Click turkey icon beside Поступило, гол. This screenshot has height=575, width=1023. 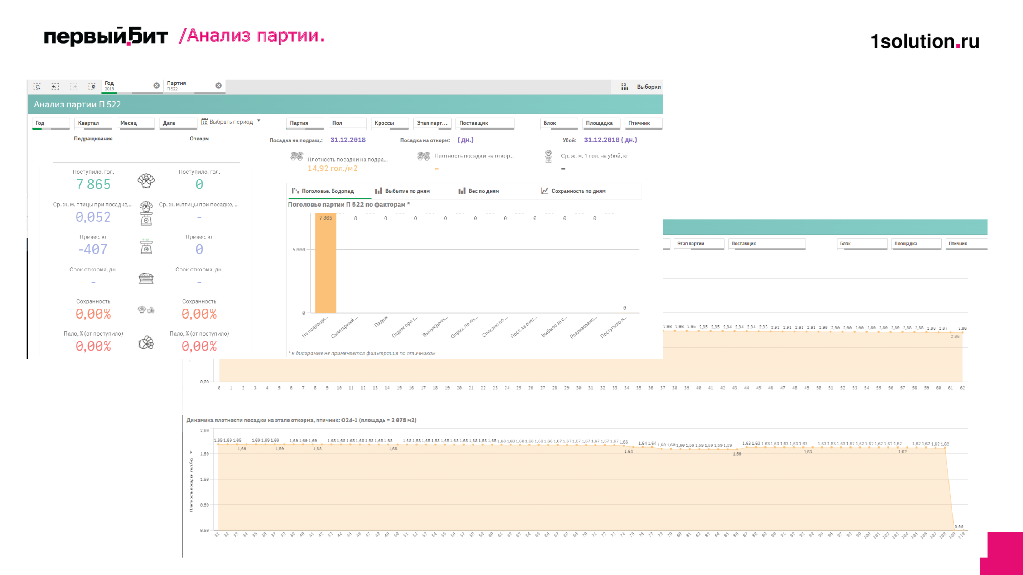coord(146,181)
